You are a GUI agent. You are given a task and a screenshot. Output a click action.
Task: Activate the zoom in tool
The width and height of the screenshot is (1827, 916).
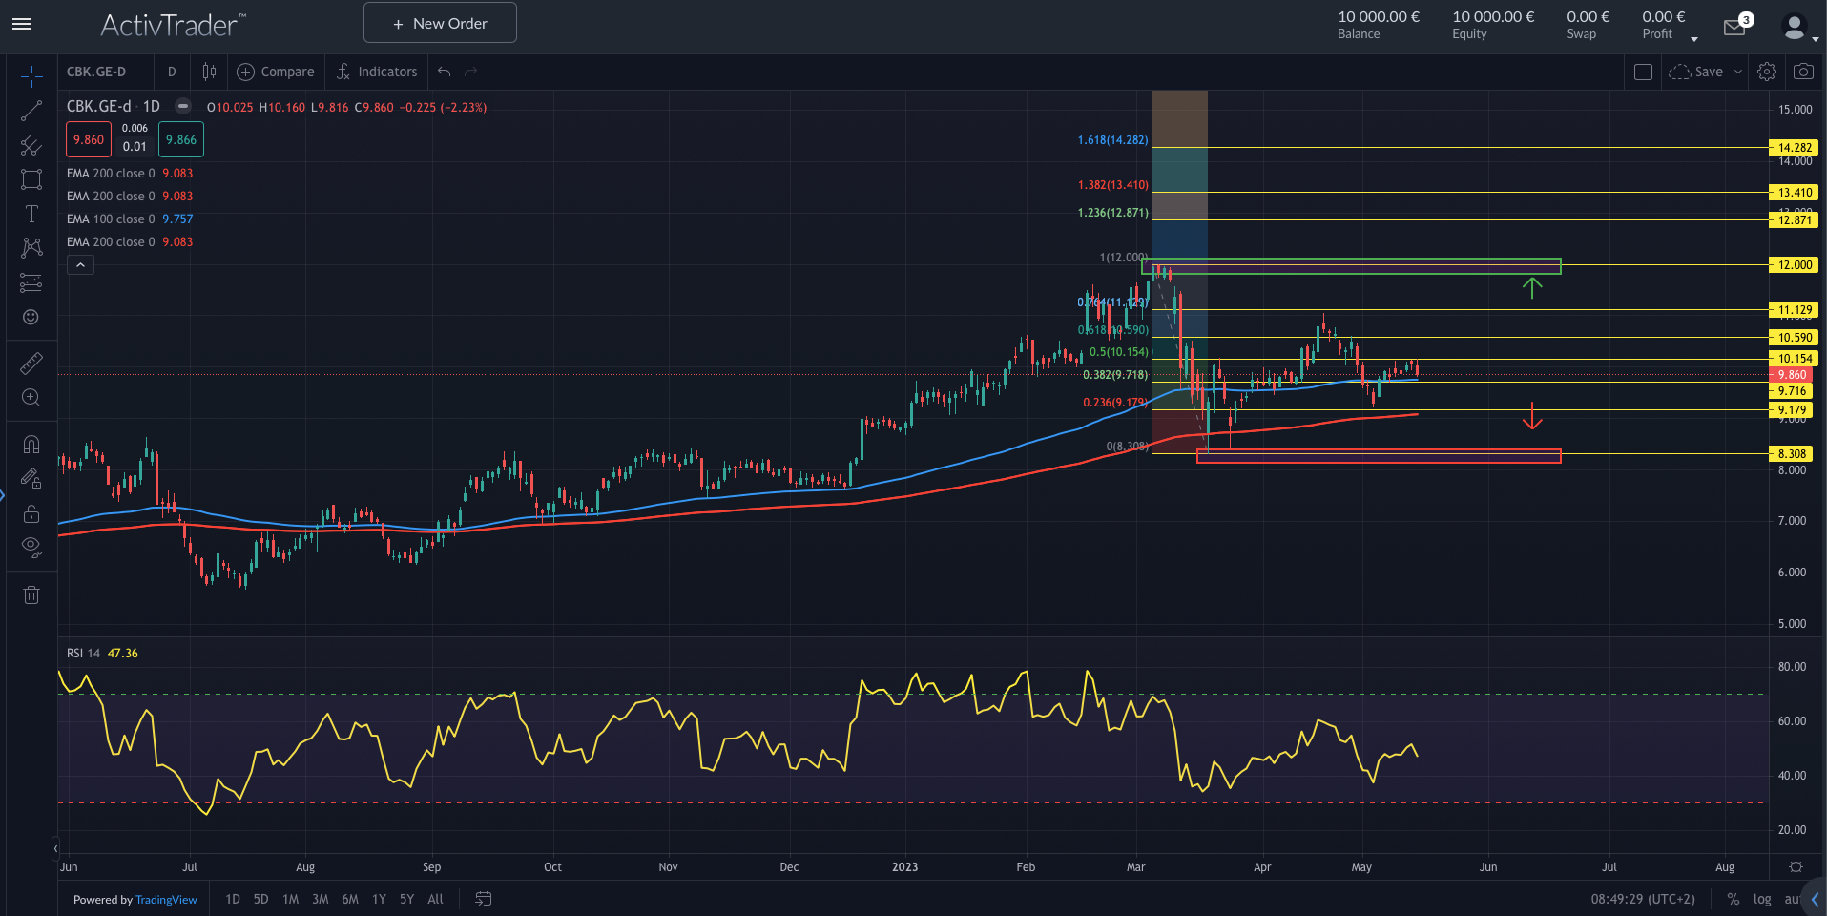click(x=31, y=398)
